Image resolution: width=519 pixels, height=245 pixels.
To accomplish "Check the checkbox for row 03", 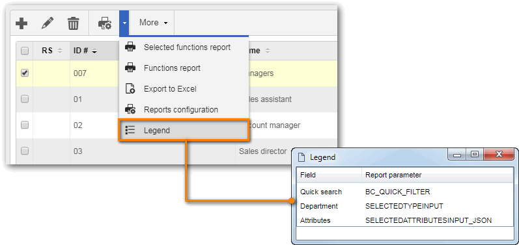I will point(25,151).
